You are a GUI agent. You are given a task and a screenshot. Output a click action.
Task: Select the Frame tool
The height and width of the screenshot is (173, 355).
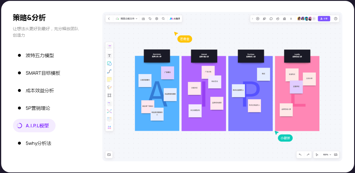109,95
